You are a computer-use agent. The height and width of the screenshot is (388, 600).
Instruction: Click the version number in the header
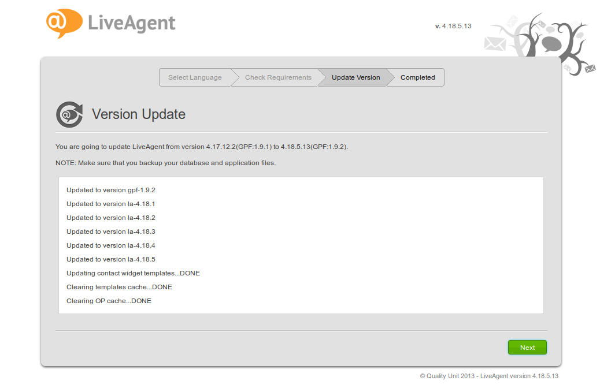click(453, 27)
